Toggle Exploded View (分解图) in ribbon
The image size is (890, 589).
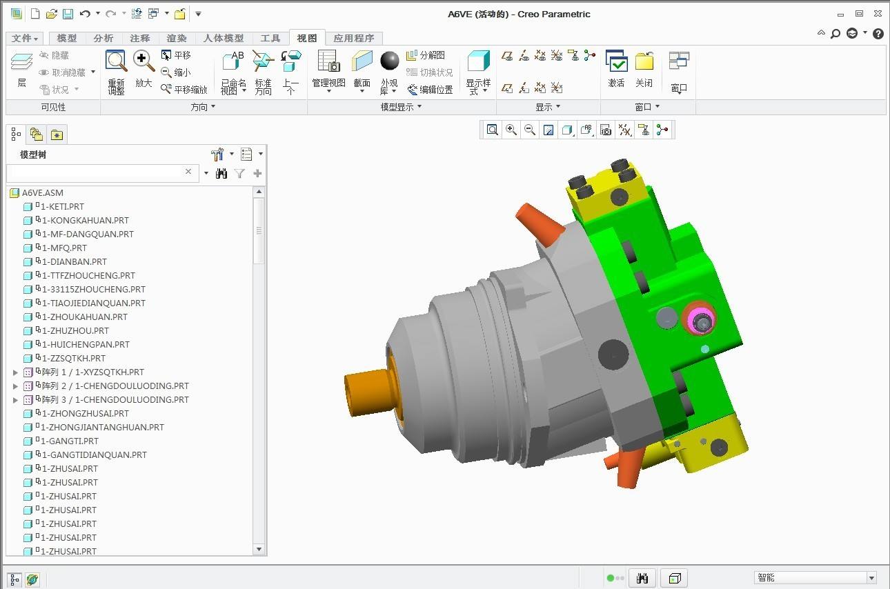click(x=426, y=55)
